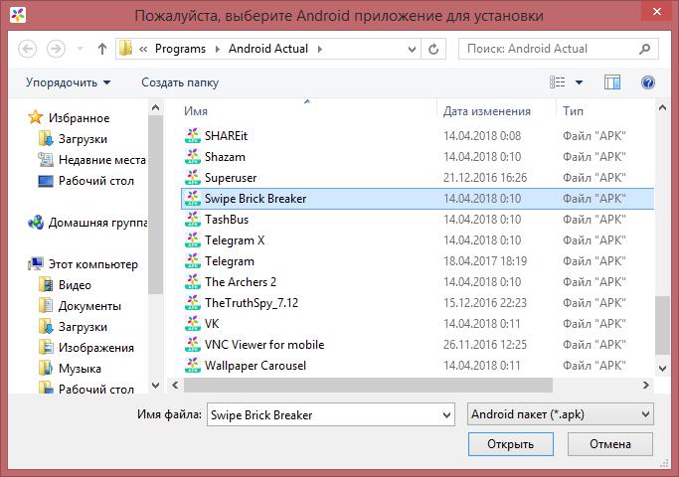Sort by Тип column header
Screen dimensions: 679x477
click(x=573, y=111)
